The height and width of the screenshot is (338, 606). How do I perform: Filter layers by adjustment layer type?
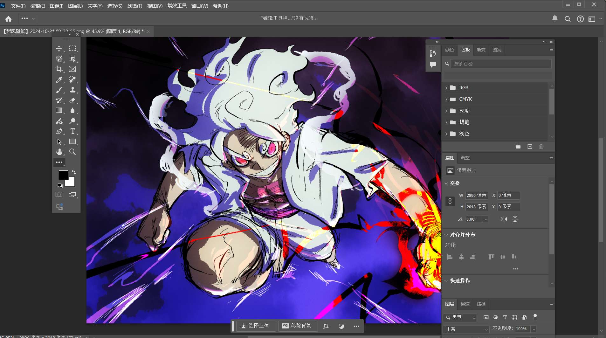pyautogui.click(x=495, y=317)
